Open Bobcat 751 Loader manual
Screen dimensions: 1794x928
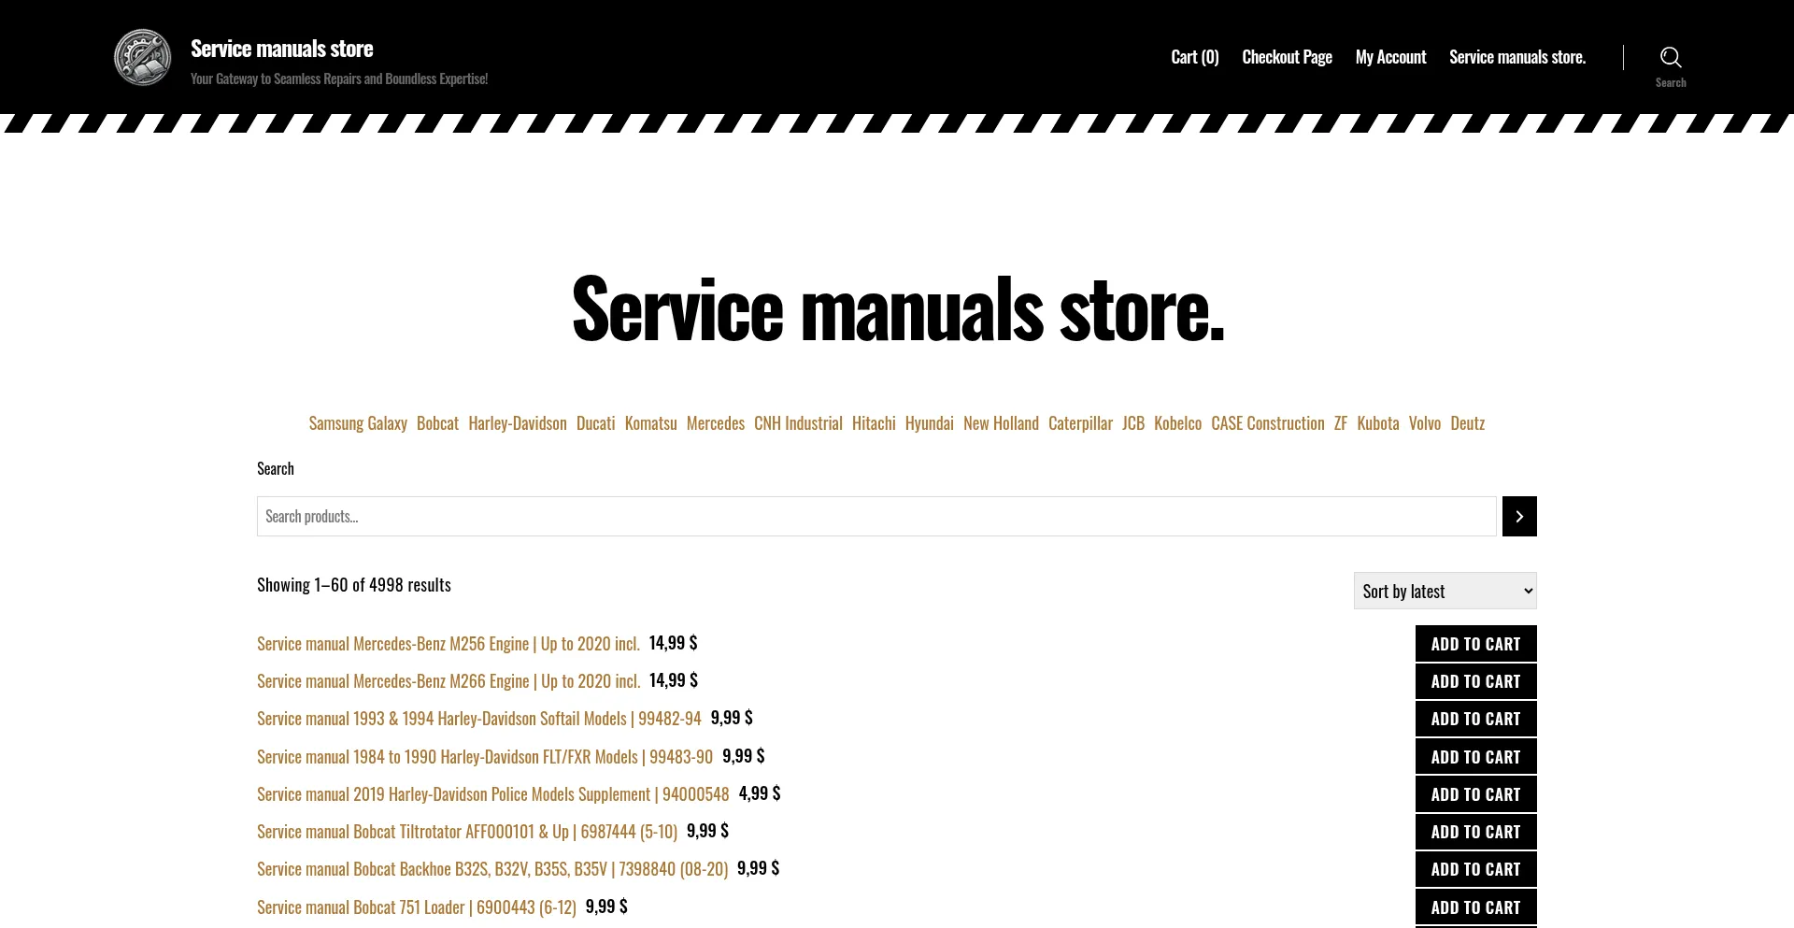pyautogui.click(x=417, y=907)
